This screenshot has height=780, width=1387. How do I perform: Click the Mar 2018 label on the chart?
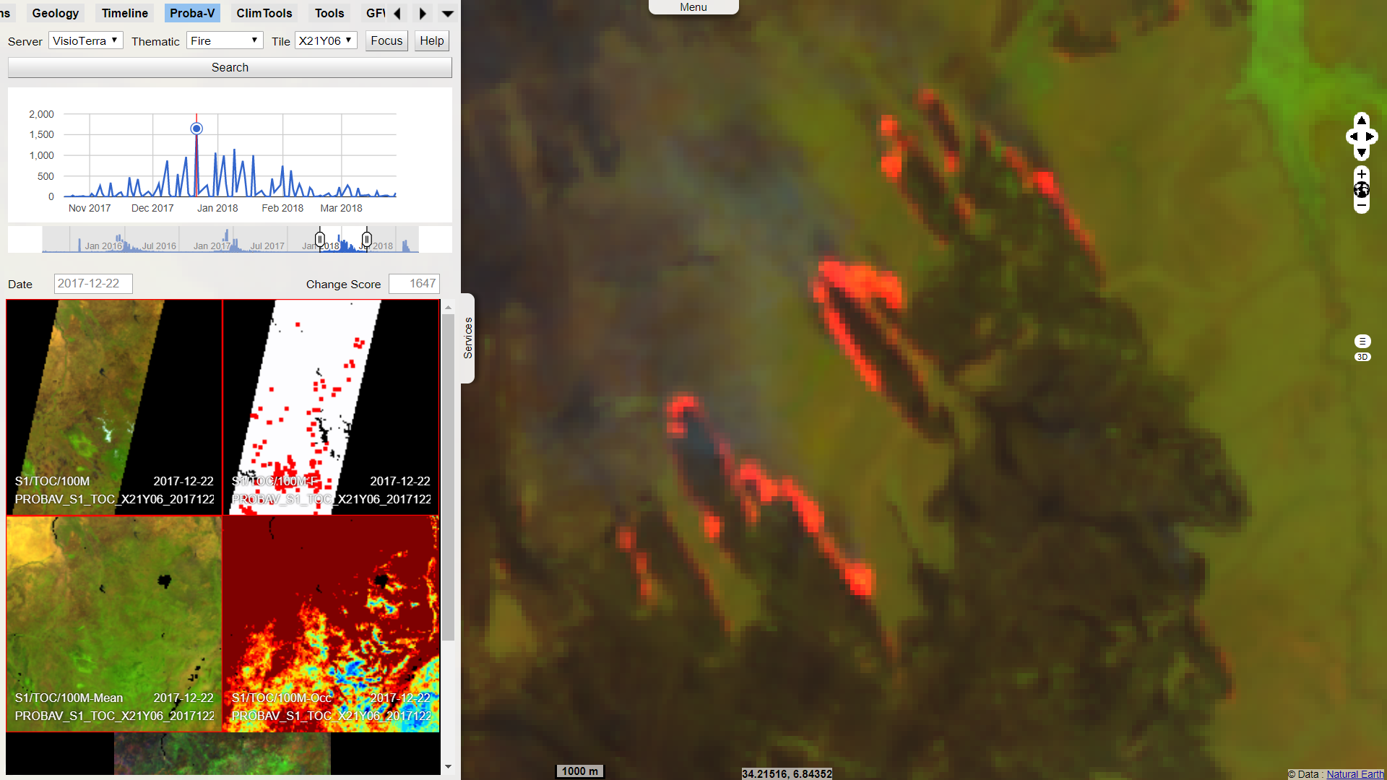(x=341, y=208)
